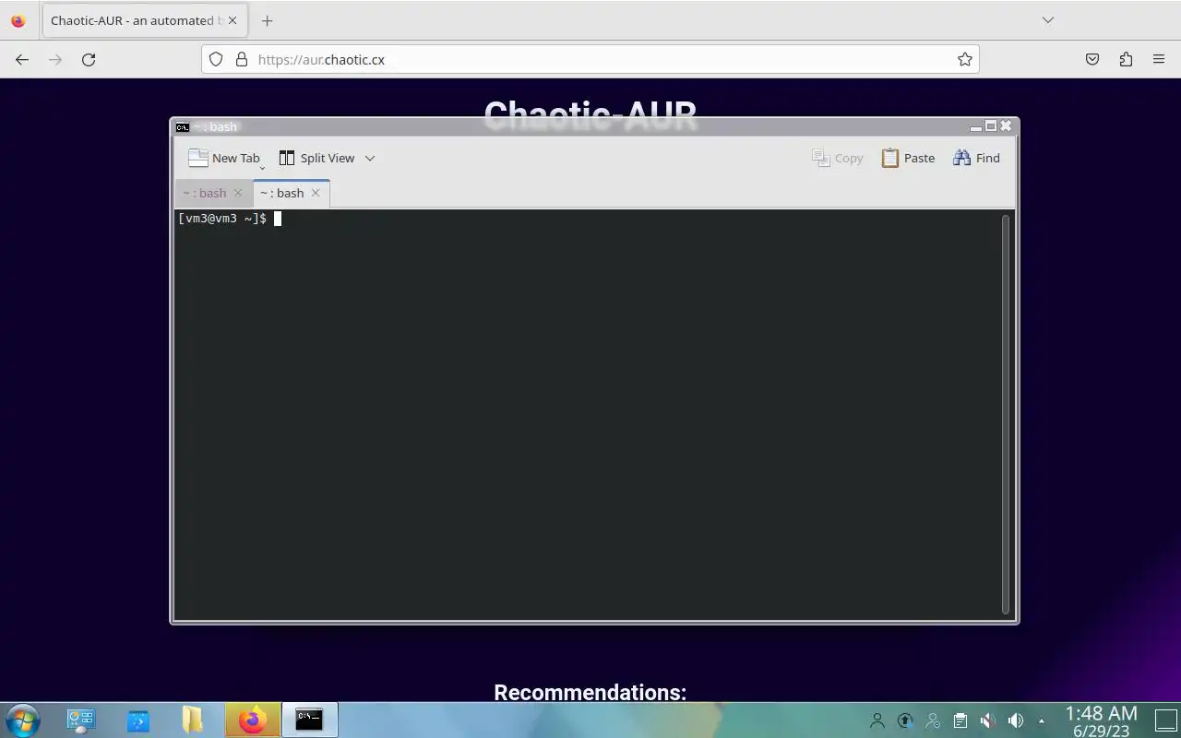Screen dimensions: 1181x738
Task: Maximize the terminal window
Action: coord(991,126)
